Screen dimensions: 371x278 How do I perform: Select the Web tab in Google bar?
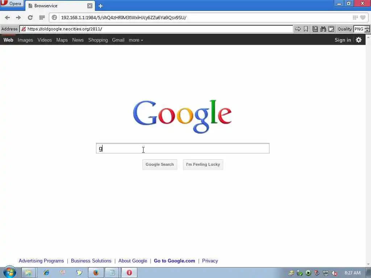coord(8,40)
